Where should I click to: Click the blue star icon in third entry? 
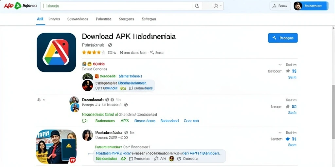point(288,139)
